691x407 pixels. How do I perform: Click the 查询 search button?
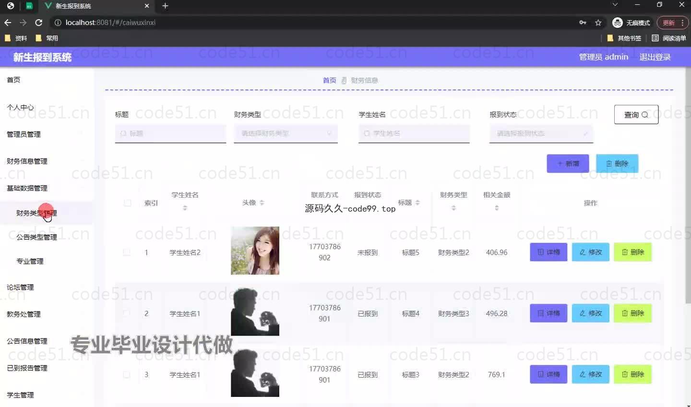(x=636, y=114)
